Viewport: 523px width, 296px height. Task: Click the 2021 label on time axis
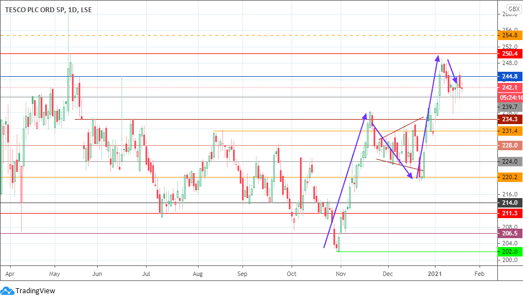pyautogui.click(x=434, y=274)
